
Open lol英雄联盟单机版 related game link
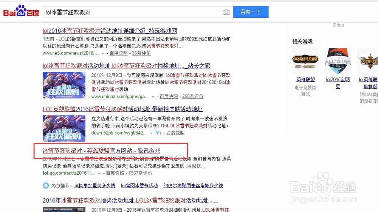pyautogui.click(x=368, y=83)
